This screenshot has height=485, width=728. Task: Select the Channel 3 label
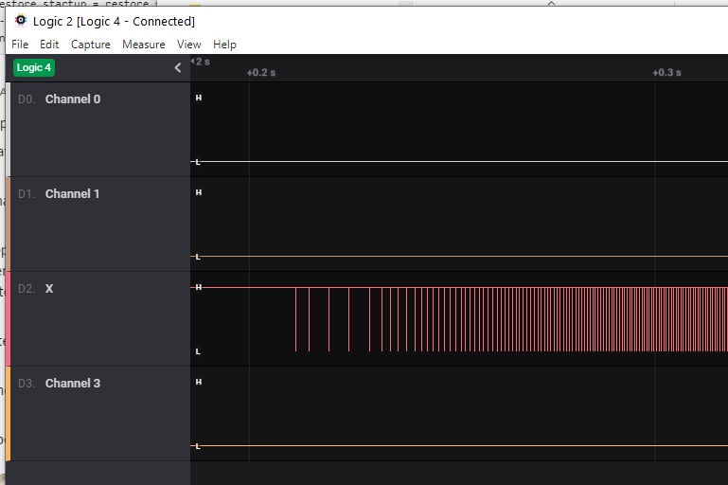tap(73, 384)
